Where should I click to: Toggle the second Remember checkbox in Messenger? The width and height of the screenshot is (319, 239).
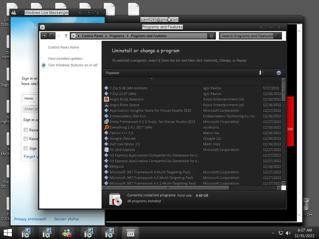click(26, 138)
